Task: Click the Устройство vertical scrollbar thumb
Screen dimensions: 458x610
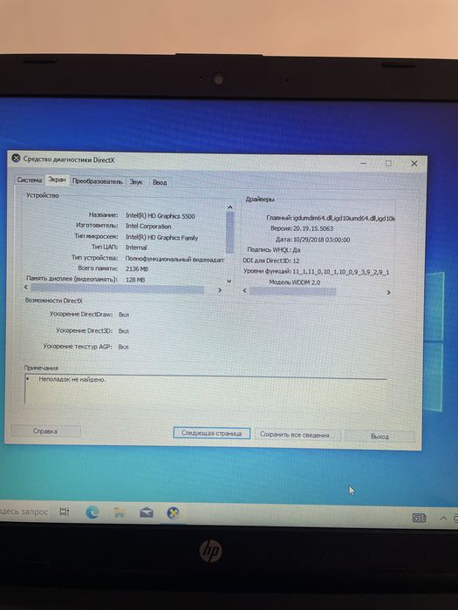Action: click(x=229, y=233)
